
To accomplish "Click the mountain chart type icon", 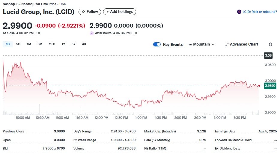I will pos(190,44).
